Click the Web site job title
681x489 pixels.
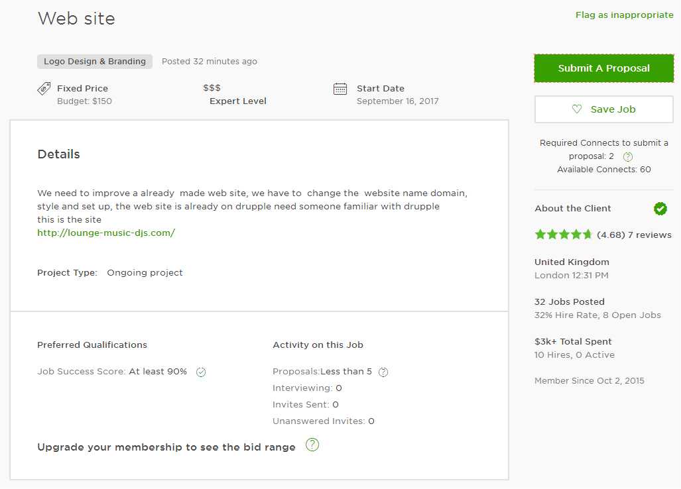[x=76, y=19]
